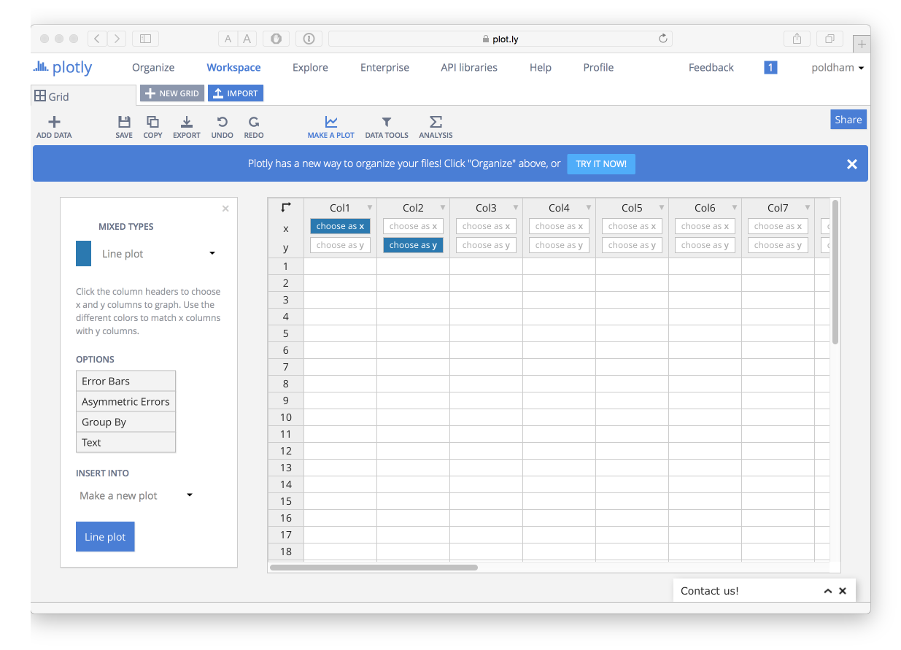Expand the Contact us chat widget
This screenshot has height=650, width=901.
coord(828,591)
